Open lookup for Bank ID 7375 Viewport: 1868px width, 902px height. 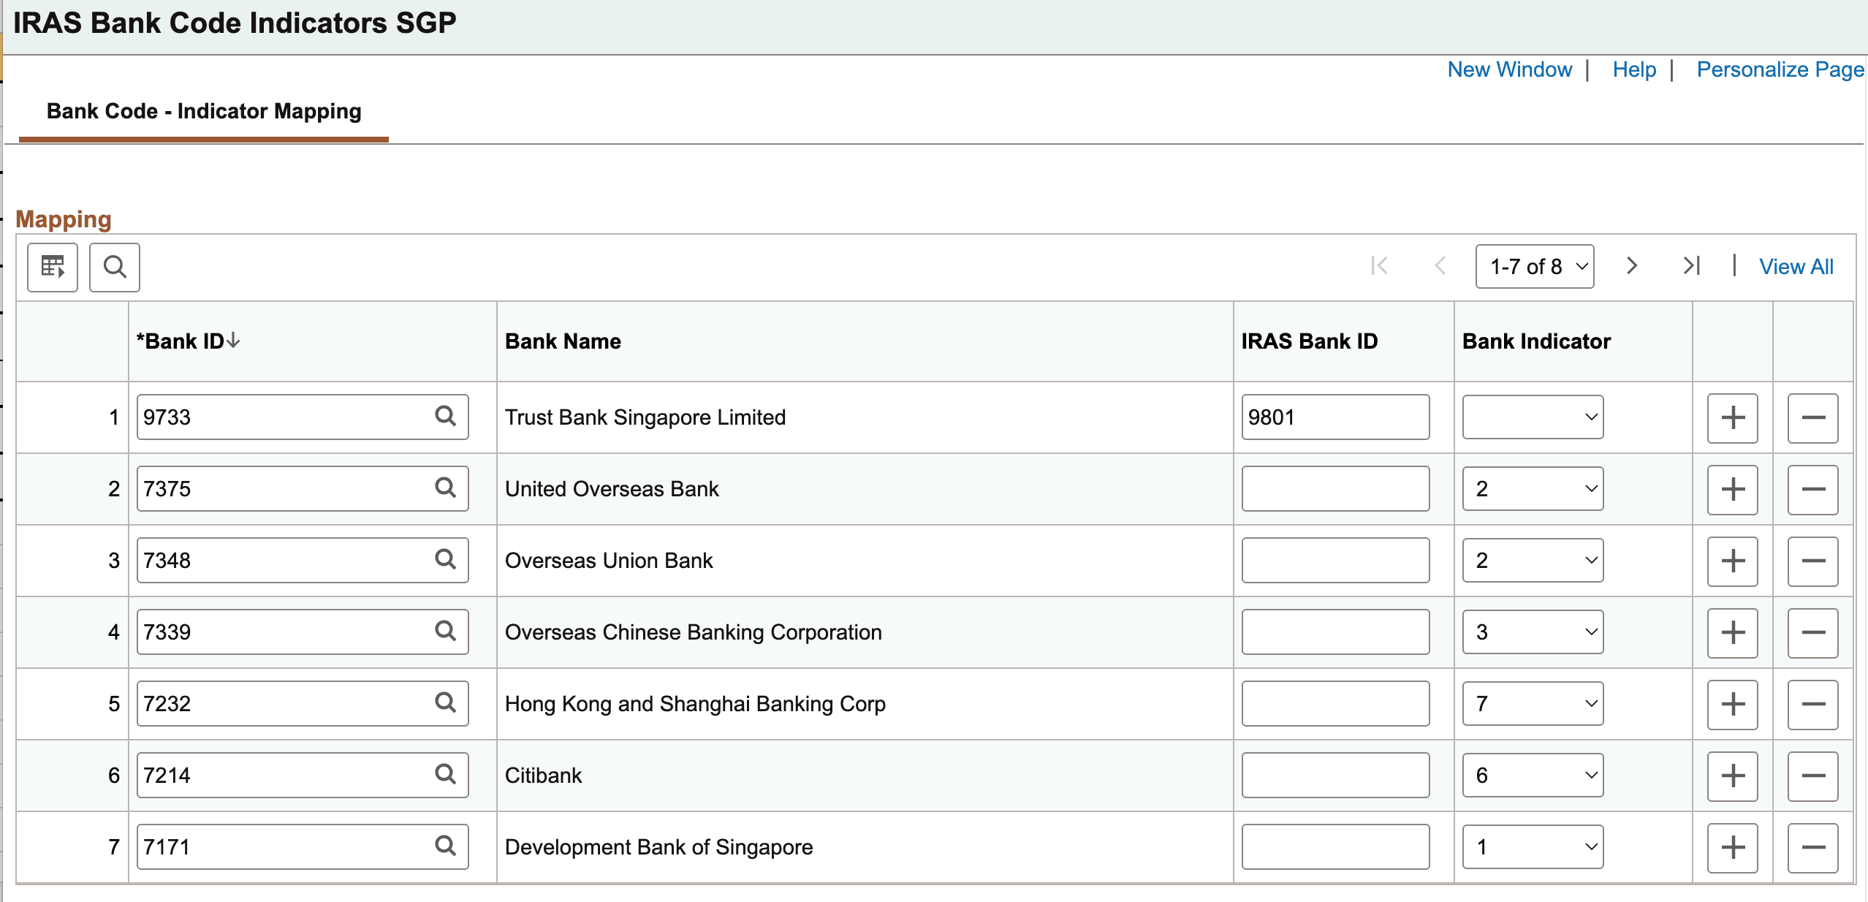click(x=445, y=488)
